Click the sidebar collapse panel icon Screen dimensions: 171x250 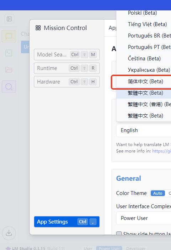pyautogui.click(x=9, y=19)
